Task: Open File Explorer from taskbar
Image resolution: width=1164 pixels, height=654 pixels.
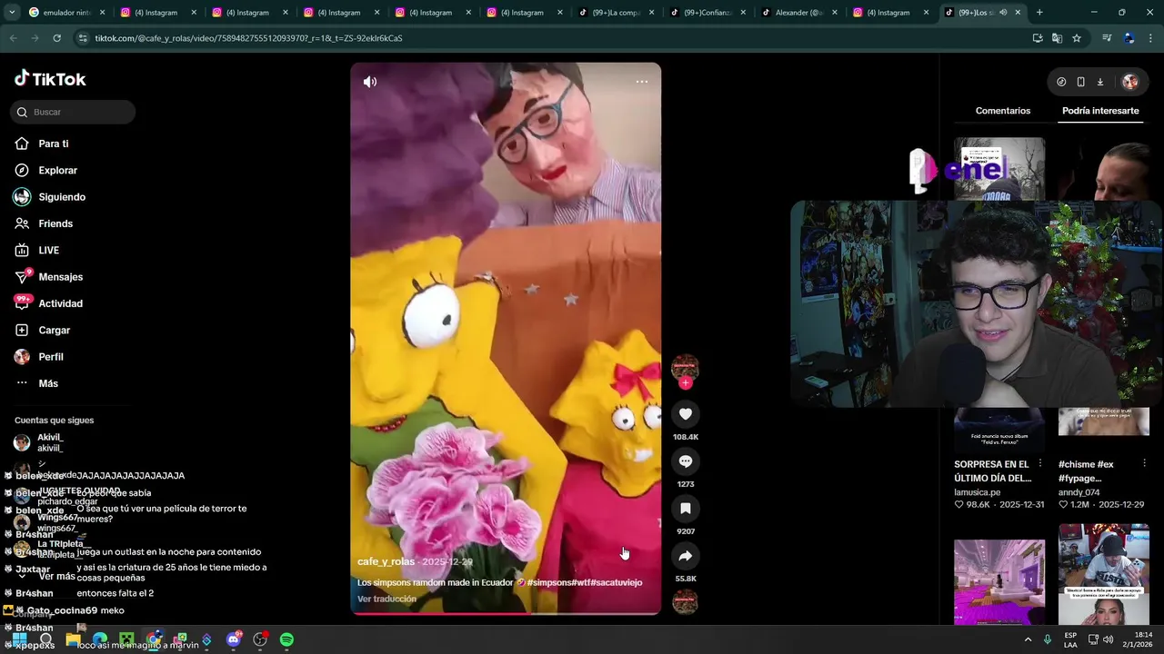Action: (74, 639)
